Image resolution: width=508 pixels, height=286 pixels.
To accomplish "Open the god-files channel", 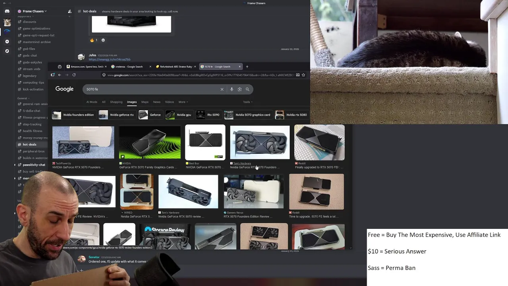I will (x=29, y=49).
